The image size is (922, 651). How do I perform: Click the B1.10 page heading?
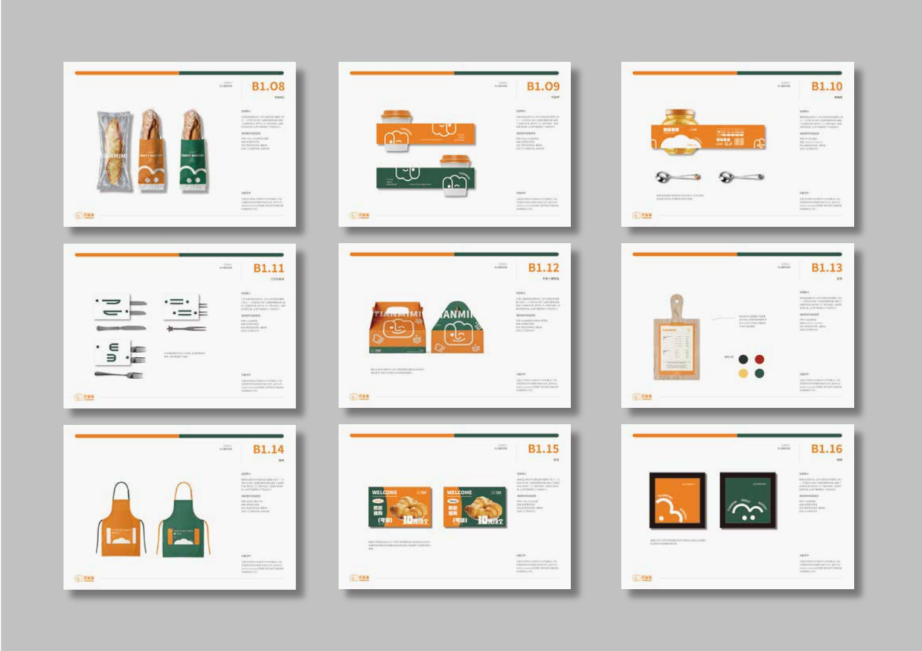pyautogui.click(x=826, y=86)
